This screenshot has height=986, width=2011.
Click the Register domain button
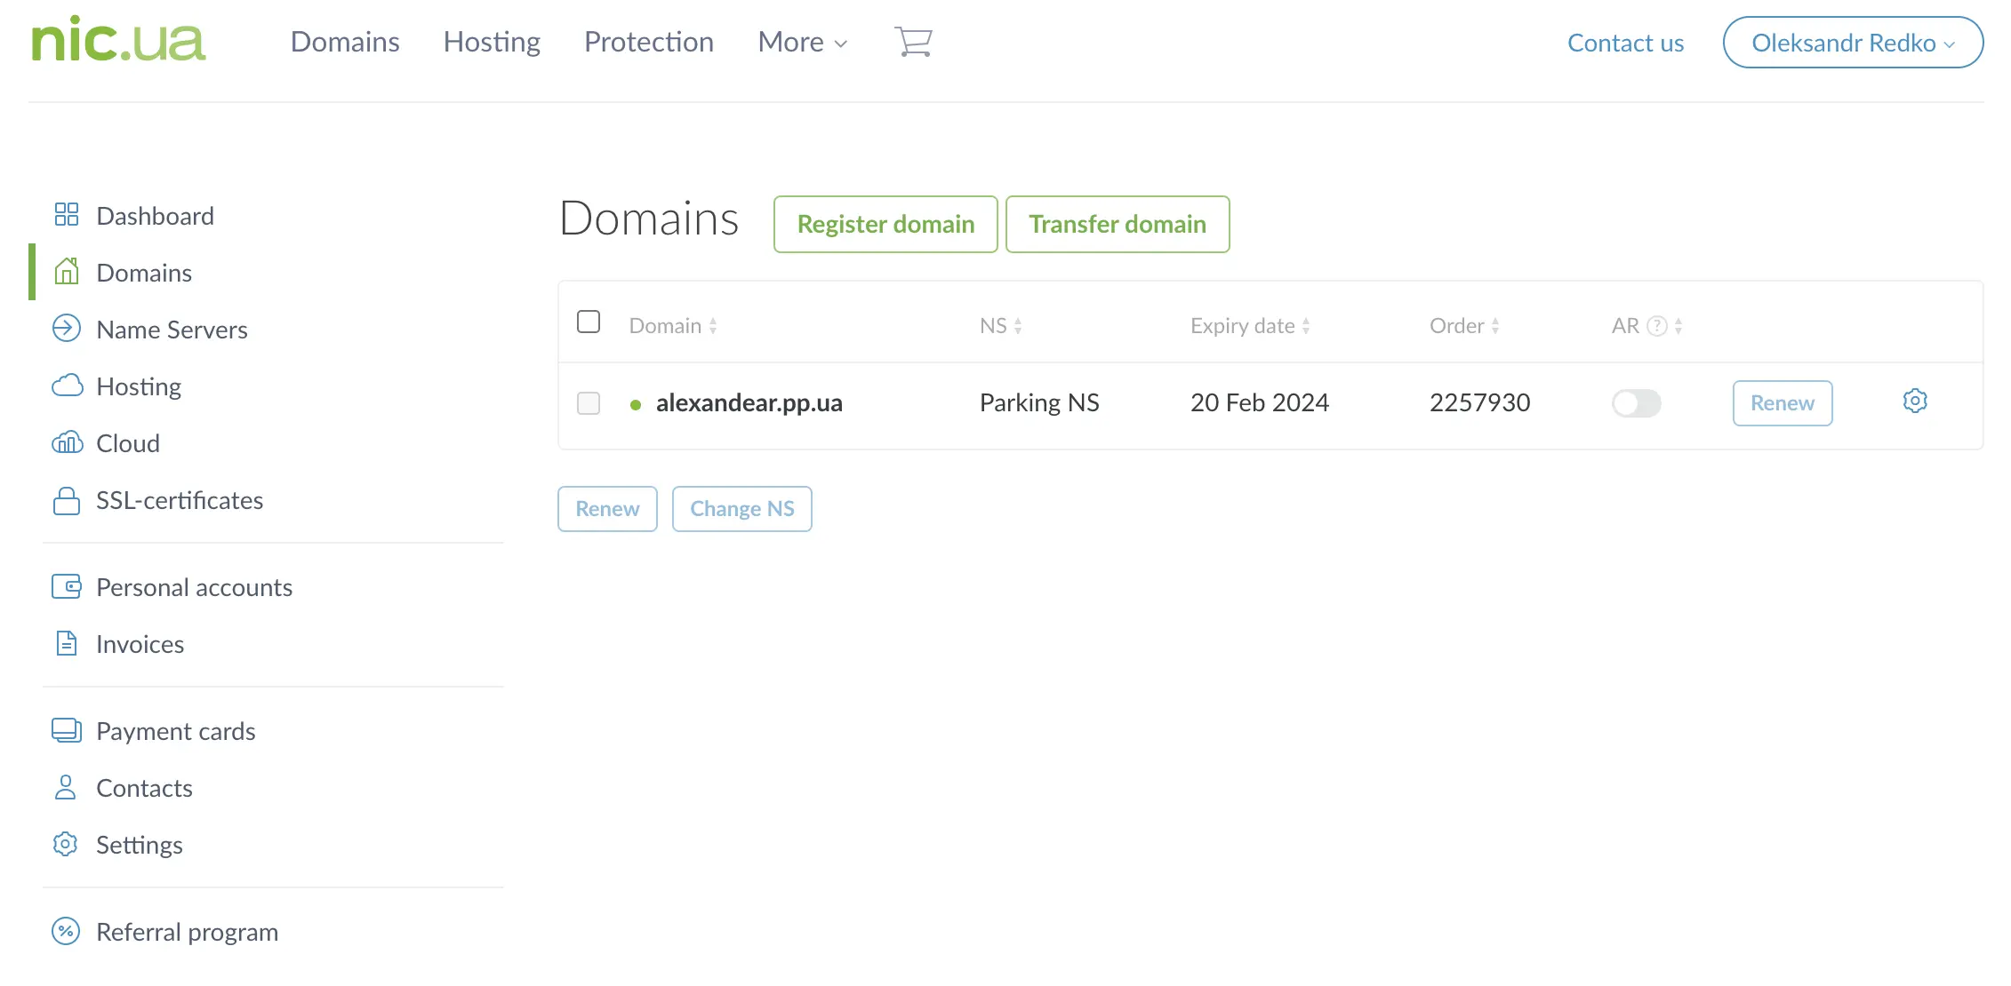tap(885, 224)
